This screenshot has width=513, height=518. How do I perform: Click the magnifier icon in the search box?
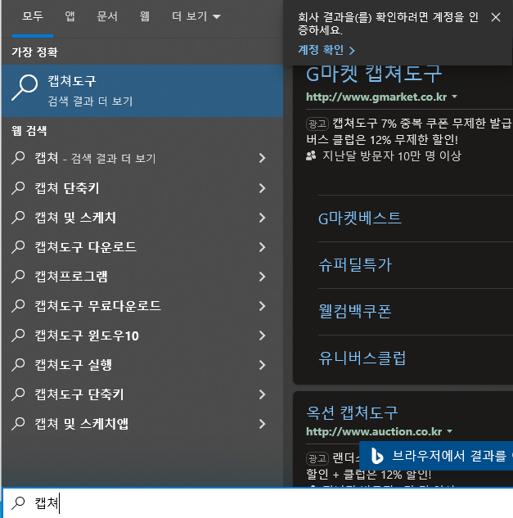click(18, 502)
